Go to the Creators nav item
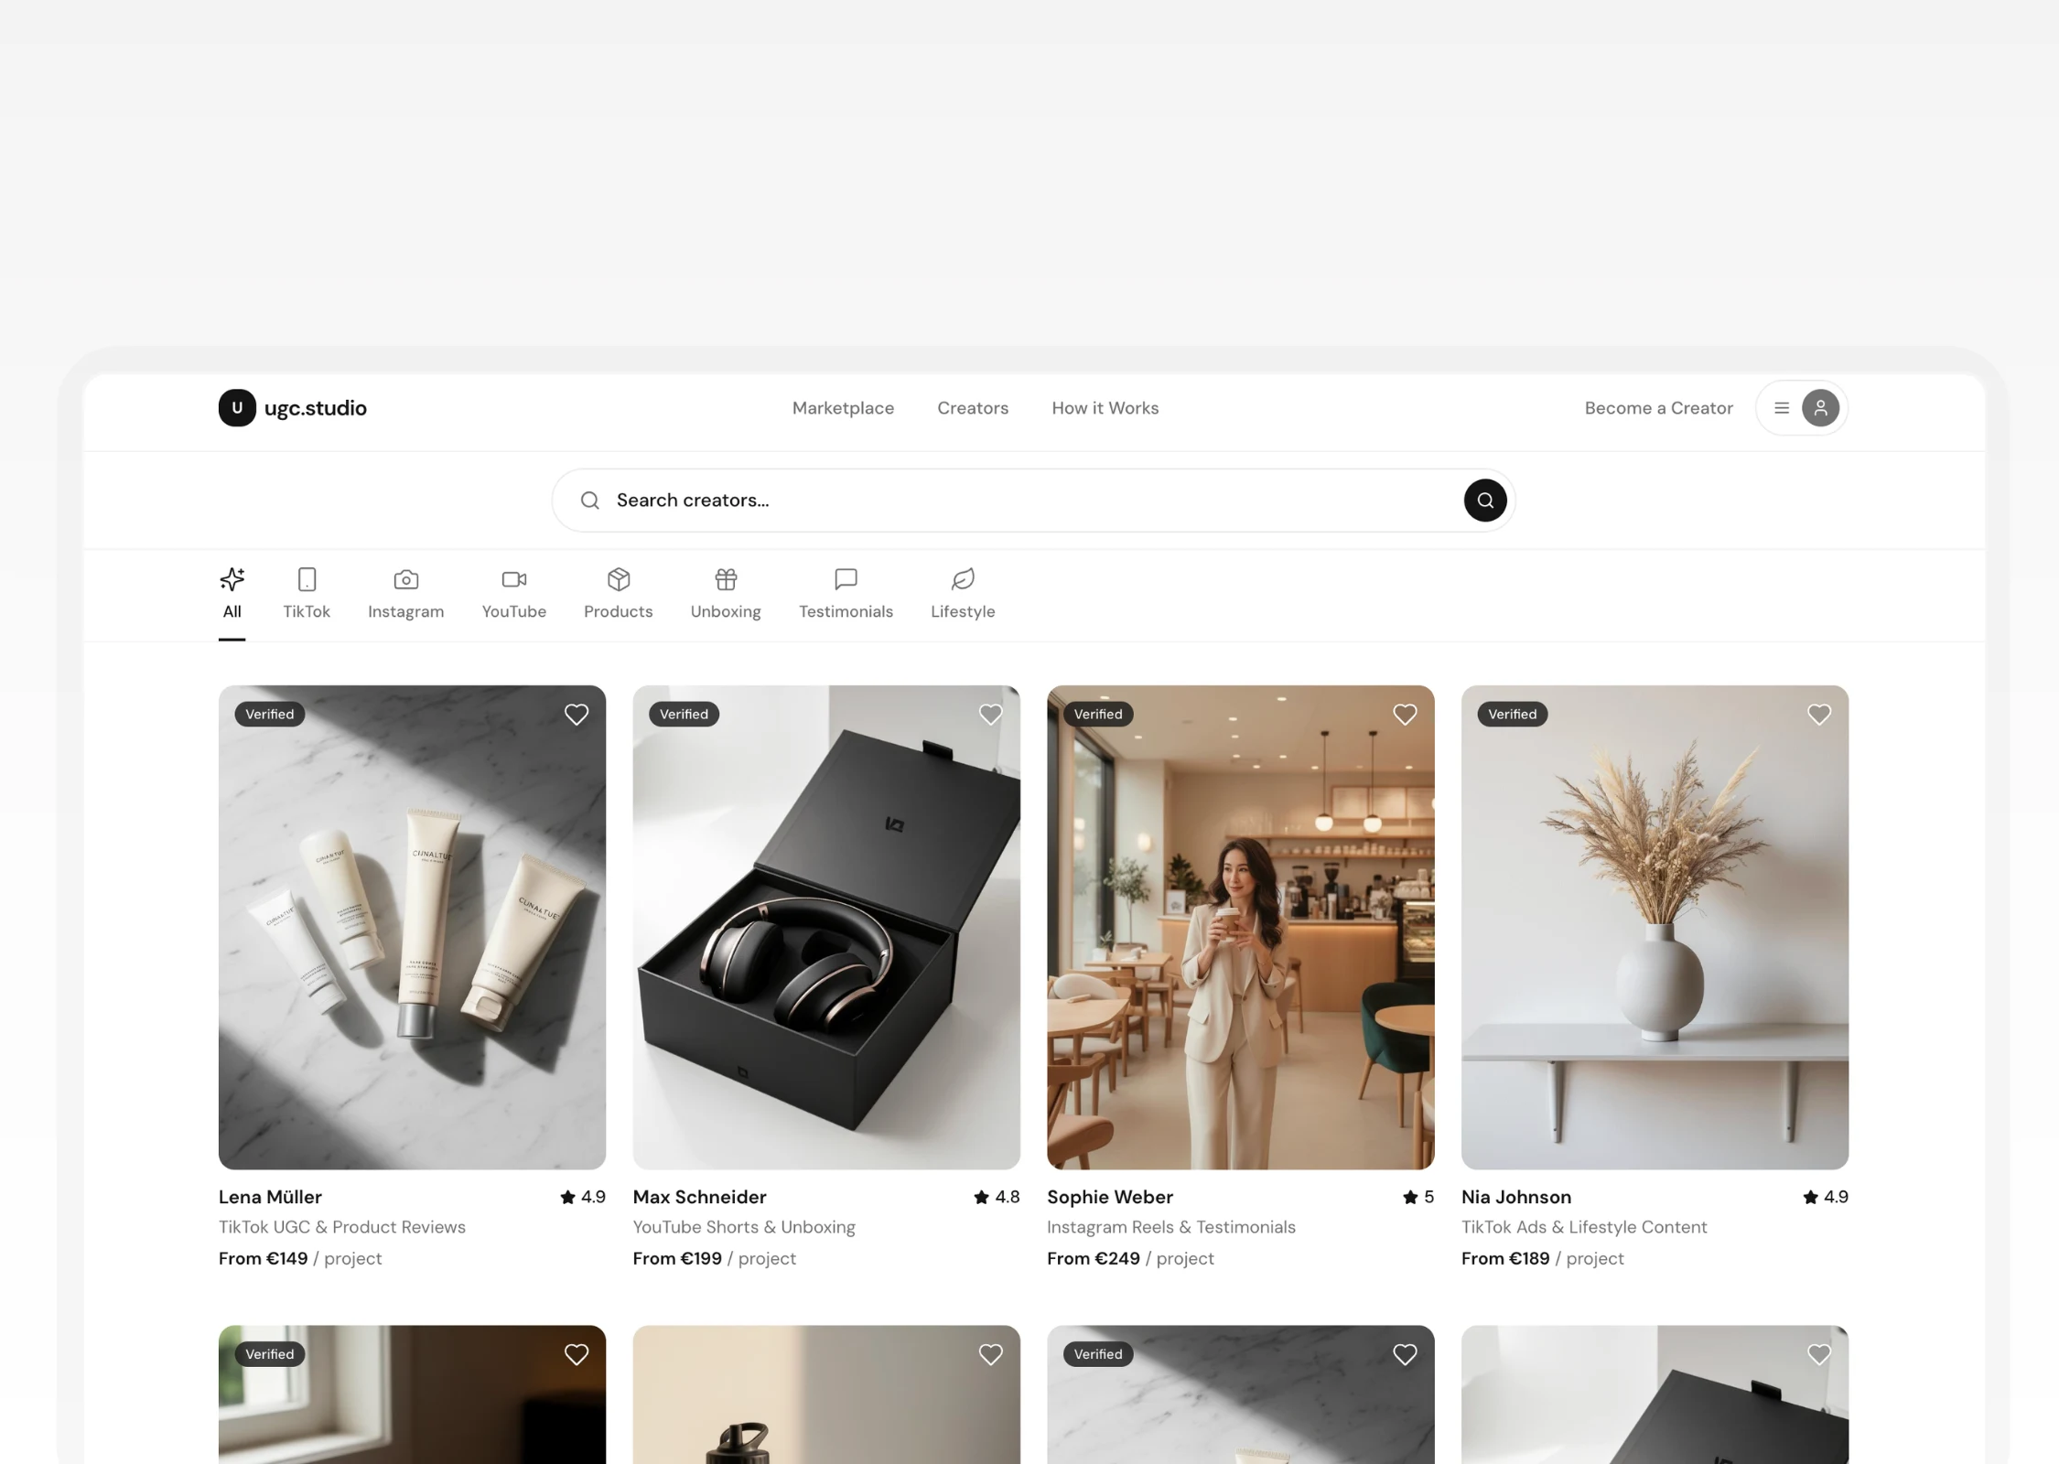Screen dimensions: 2059x1464 tap(972, 408)
